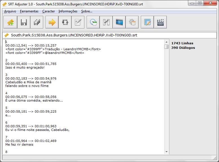Place cursor on 'Isso é muito engraçado!' line
This screenshot has height=162, width=219.
[25, 67]
